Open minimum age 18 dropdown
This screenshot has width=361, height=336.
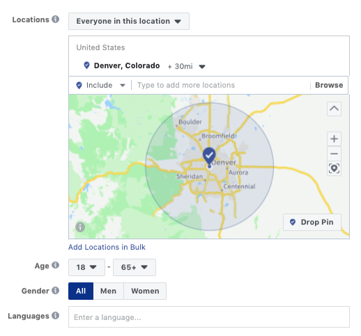86,267
